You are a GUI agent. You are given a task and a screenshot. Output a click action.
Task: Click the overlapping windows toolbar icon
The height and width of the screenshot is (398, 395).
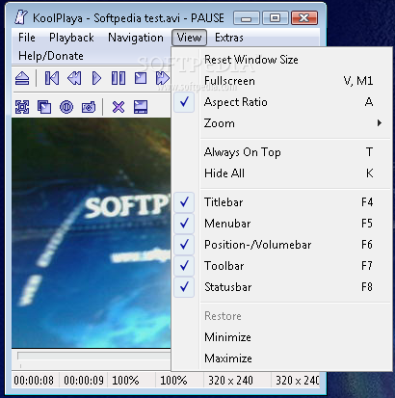[44, 107]
